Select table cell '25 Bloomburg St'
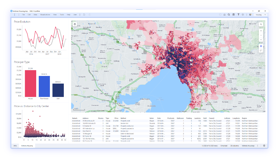 [x=88, y=121]
